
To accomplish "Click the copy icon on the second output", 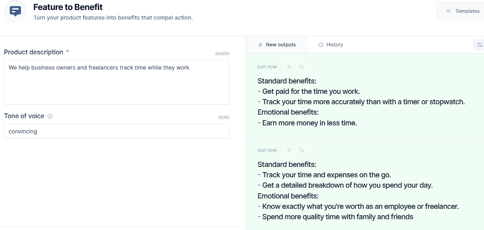I will pyautogui.click(x=301, y=150).
